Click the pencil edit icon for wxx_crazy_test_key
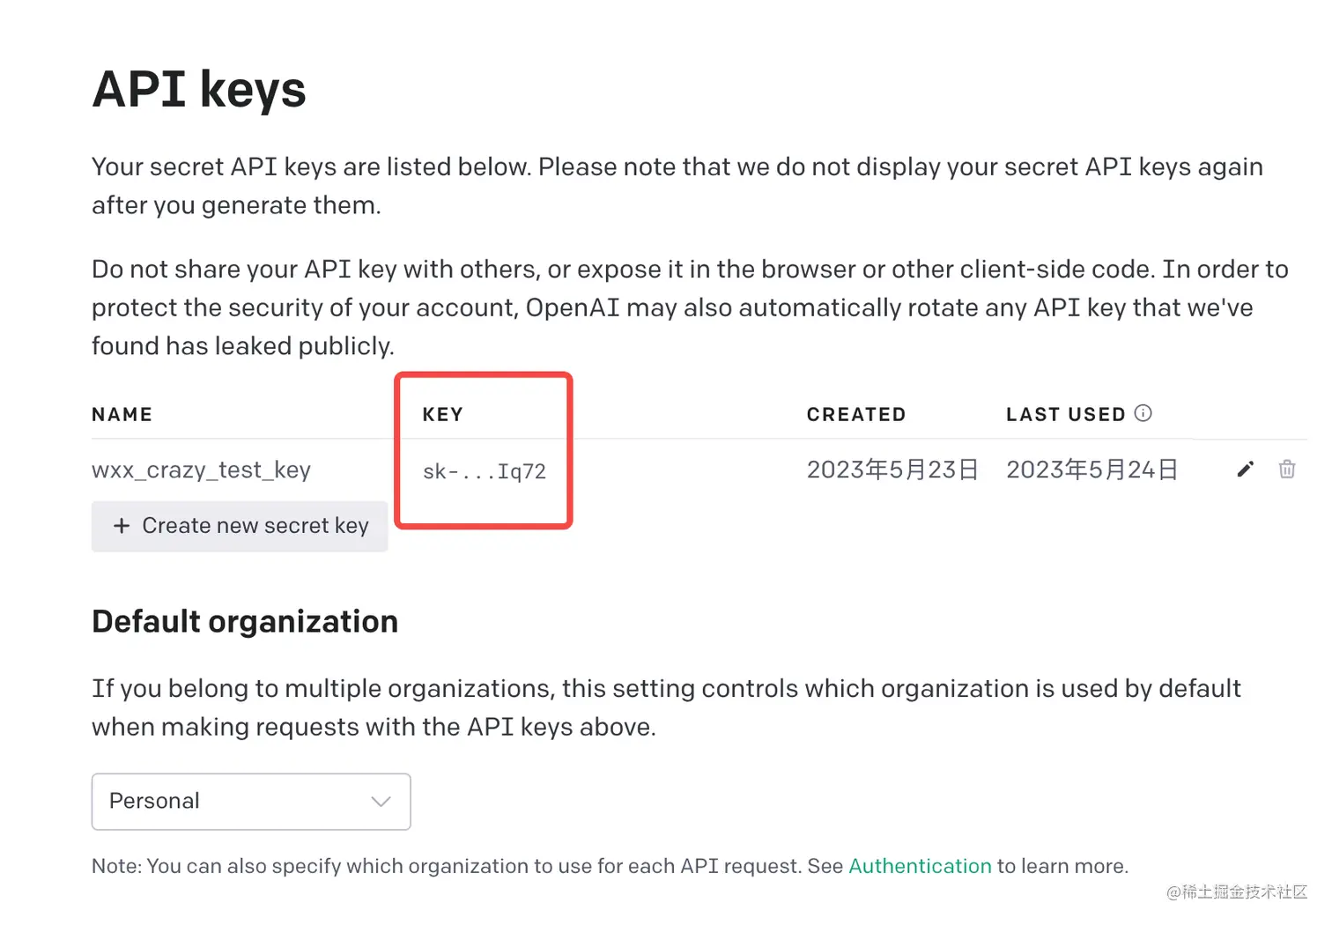 click(x=1245, y=470)
